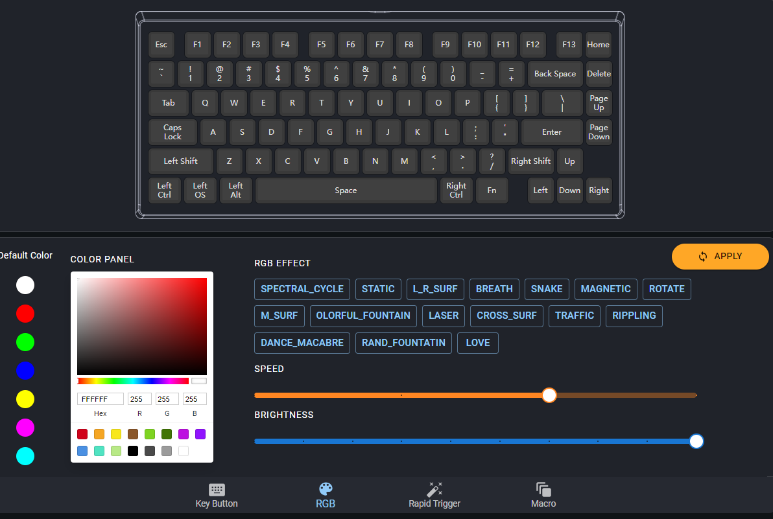Select the SPECTRAL_CYCLE effect
Screen dimensions: 773x519
(x=302, y=289)
